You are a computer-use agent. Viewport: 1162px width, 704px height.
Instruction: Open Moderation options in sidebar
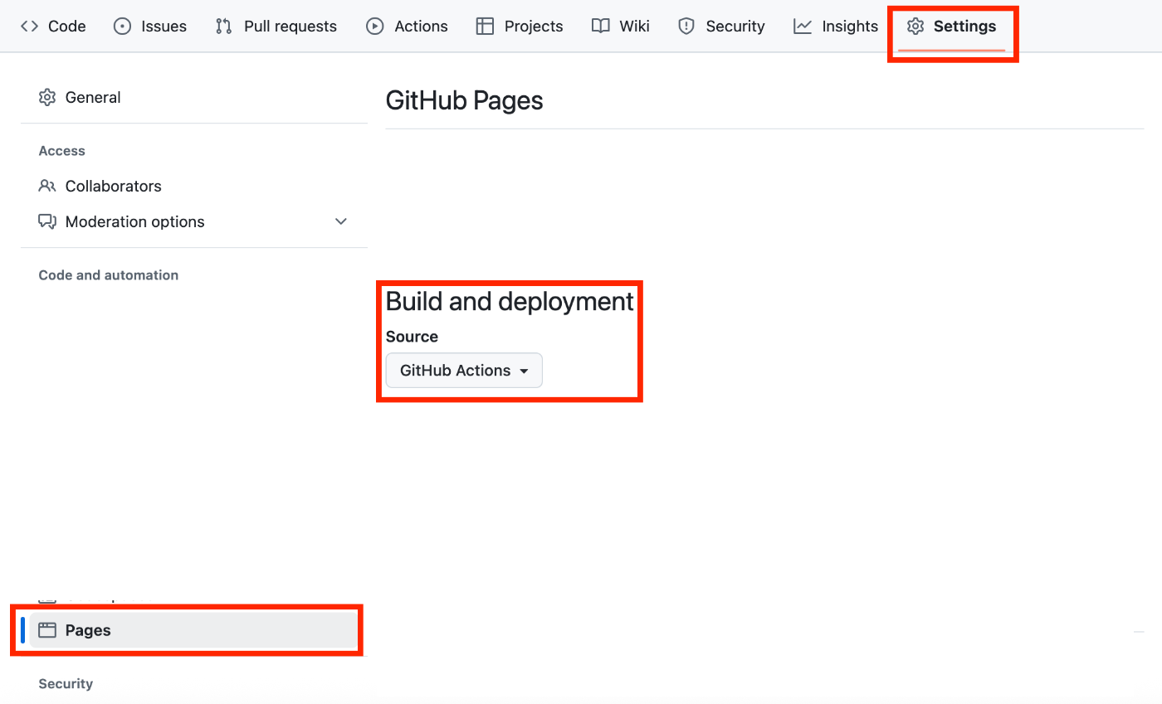click(x=194, y=221)
